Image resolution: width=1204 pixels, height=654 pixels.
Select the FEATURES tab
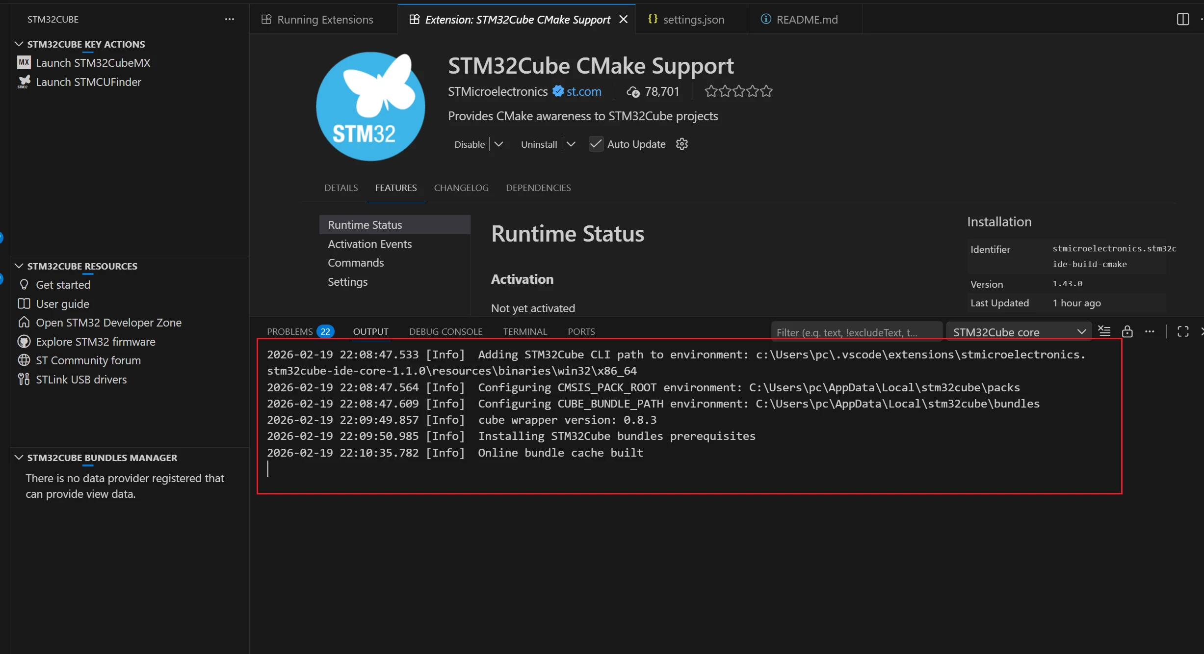click(x=396, y=188)
